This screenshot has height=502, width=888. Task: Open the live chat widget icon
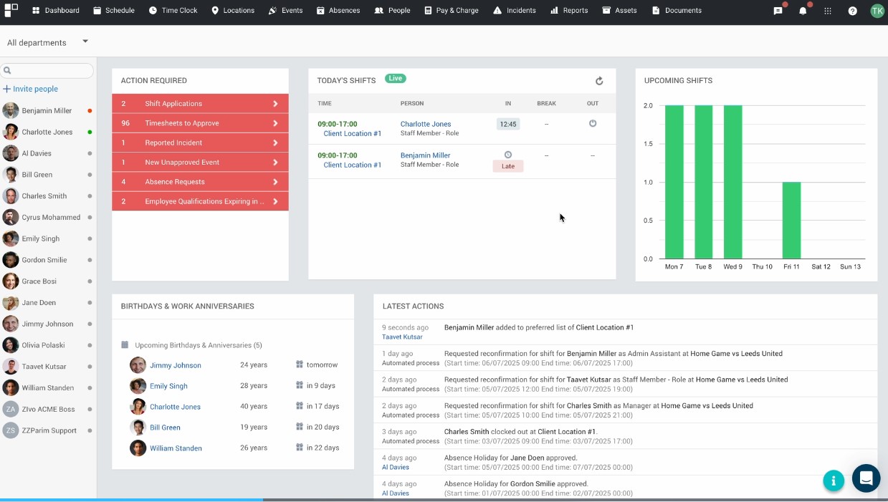(x=866, y=478)
